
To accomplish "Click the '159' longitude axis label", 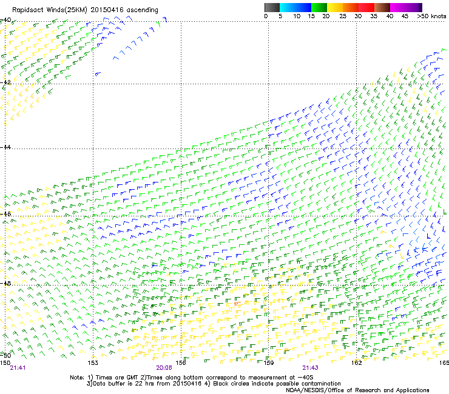I will [x=269, y=363].
